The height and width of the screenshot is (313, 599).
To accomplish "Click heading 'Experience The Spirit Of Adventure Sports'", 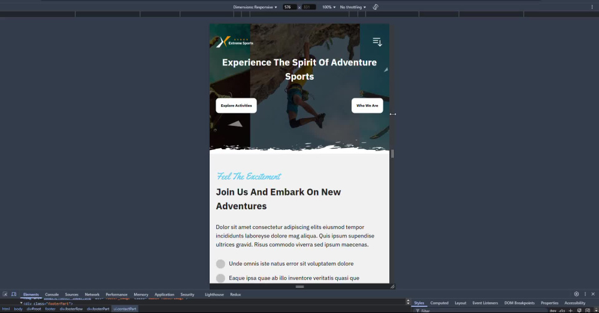I will tap(299, 70).
